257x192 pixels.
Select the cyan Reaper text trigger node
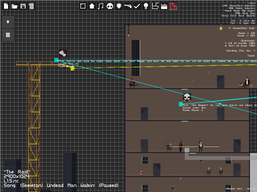(x=181, y=104)
